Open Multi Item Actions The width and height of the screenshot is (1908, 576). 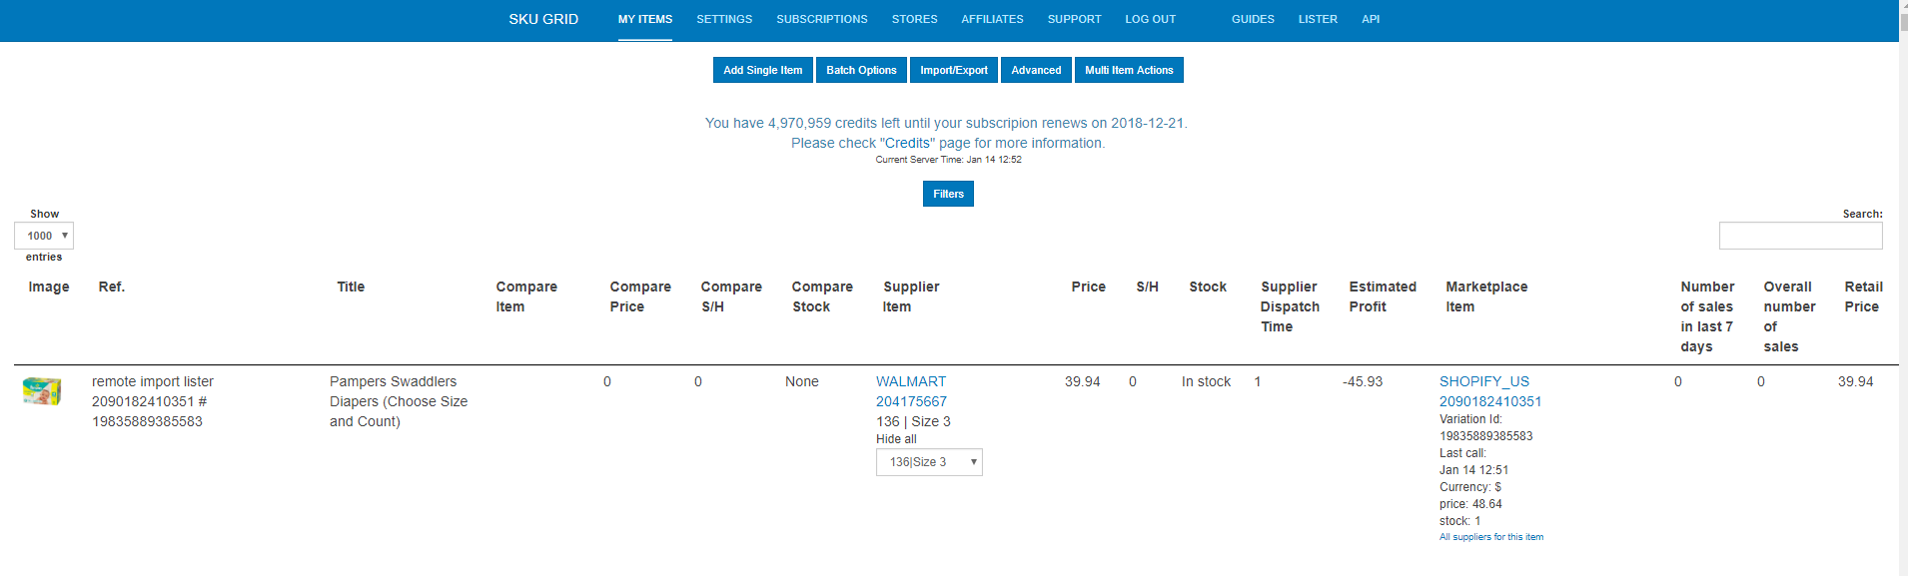click(x=1129, y=70)
